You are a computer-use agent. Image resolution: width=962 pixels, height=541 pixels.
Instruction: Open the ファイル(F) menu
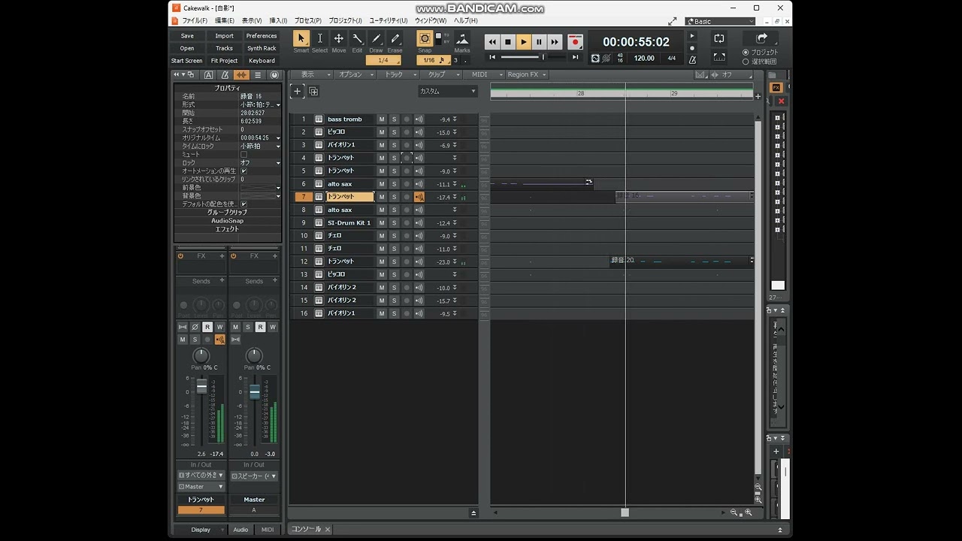[x=194, y=21]
